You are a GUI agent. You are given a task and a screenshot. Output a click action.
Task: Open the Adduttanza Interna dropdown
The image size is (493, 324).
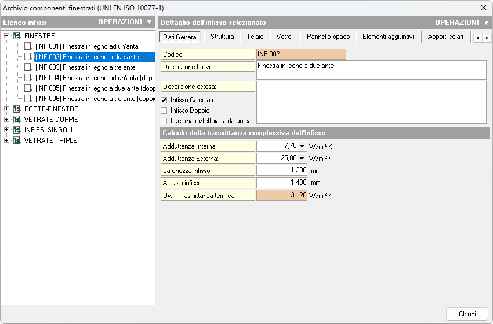coord(302,146)
